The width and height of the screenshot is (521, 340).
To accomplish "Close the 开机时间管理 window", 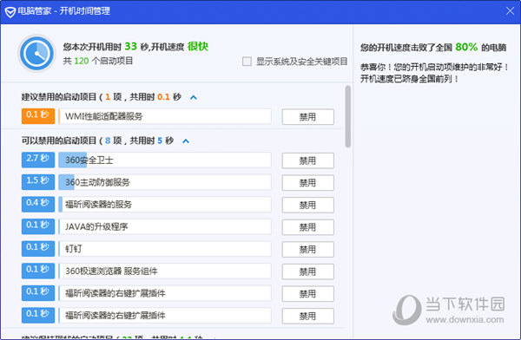I will 510,11.
